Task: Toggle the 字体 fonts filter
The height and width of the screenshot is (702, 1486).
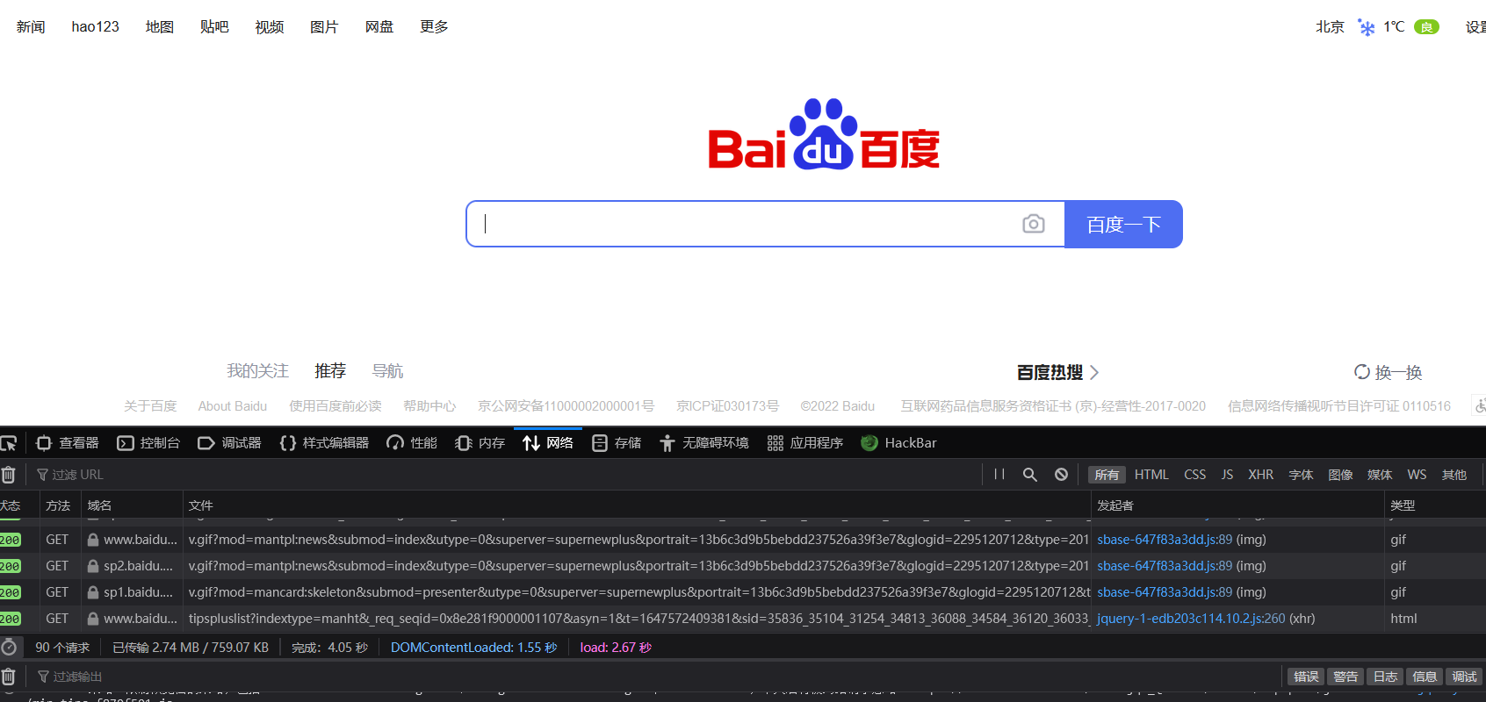Action: tap(1301, 475)
